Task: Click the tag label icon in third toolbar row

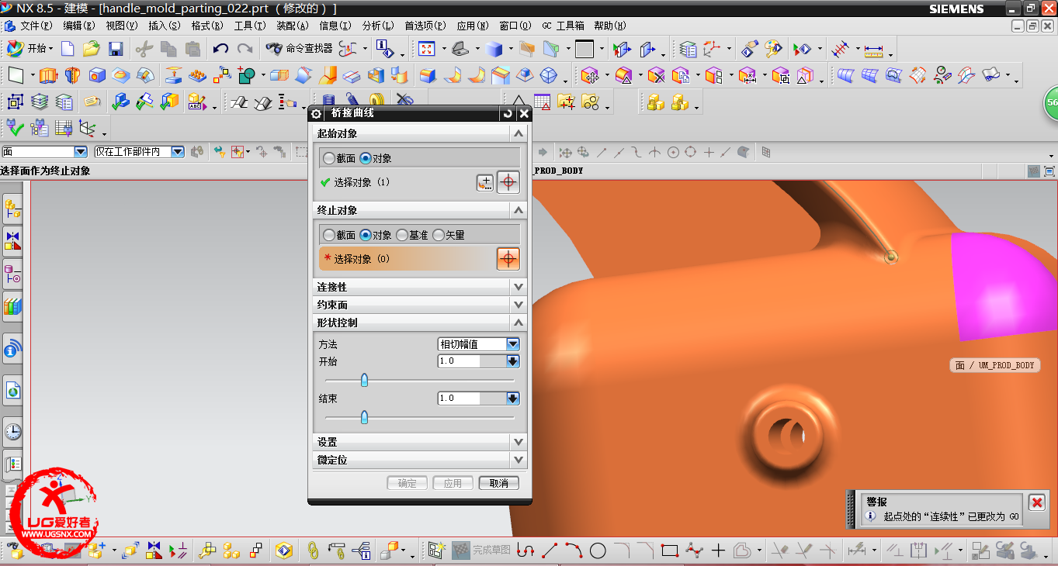Action: [92, 102]
